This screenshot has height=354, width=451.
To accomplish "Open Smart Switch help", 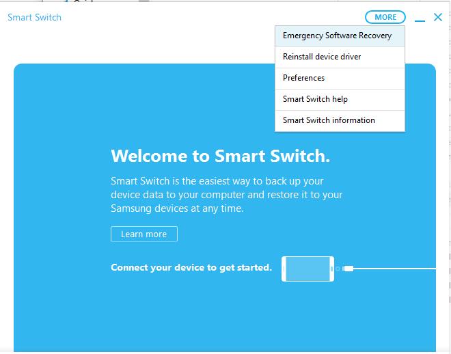I will point(340,100).
